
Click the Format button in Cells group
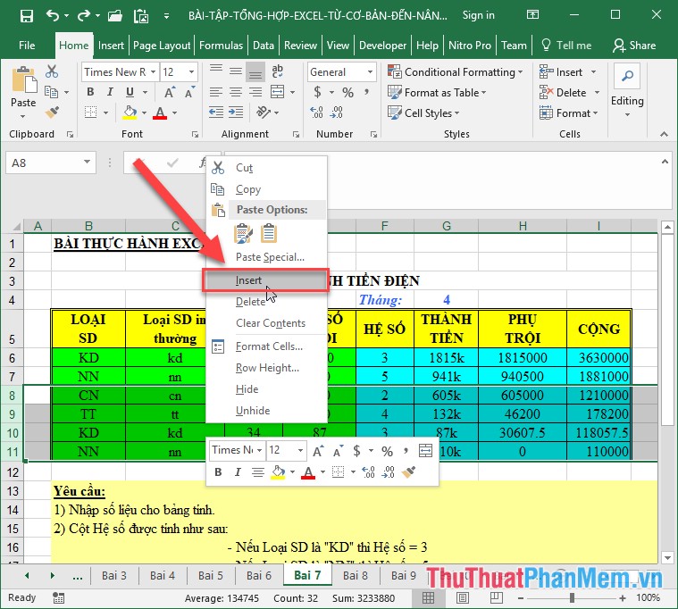[569, 113]
